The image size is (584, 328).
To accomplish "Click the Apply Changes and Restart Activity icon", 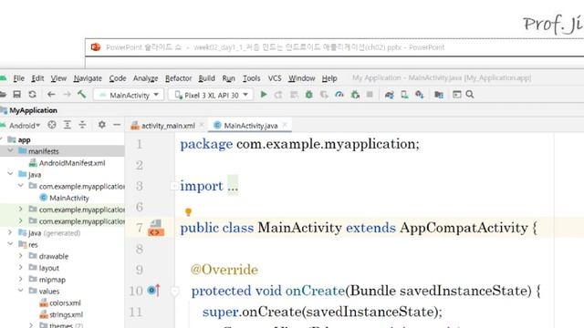I will (278, 95).
